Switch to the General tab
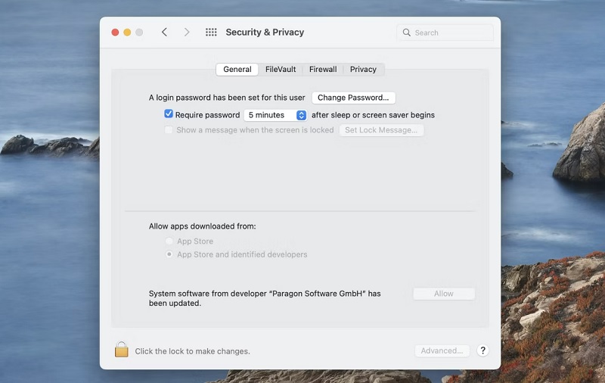Screen dimensions: 605x383 [x=237, y=69]
